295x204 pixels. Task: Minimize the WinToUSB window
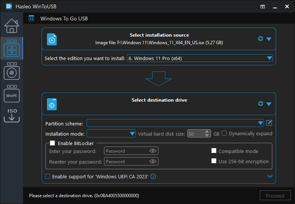point(275,7)
